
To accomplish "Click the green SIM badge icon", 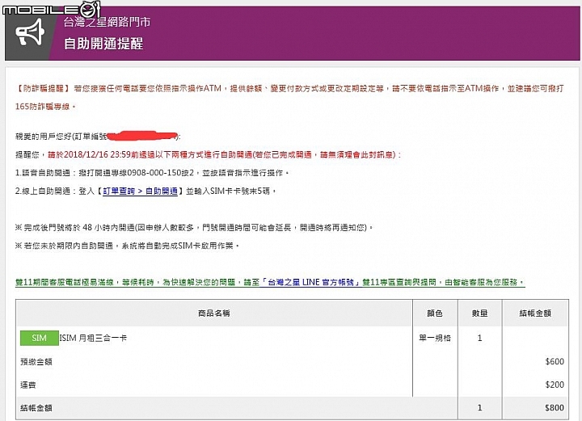I will [40, 338].
